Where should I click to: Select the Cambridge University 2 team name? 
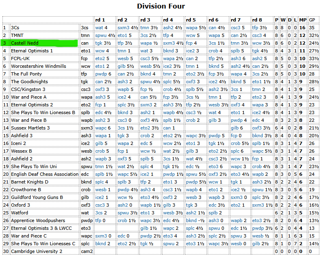(x=37, y=251)
